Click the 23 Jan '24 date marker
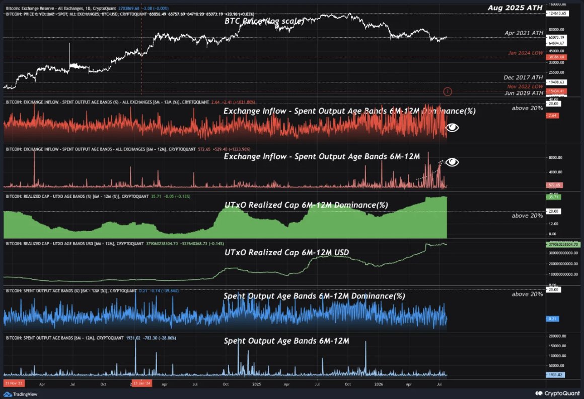 [141, 383]
